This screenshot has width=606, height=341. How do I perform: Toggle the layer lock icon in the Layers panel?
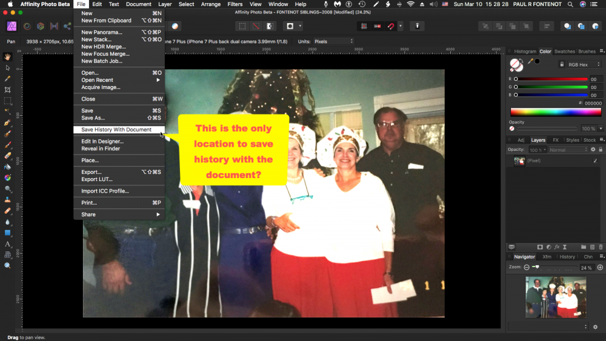[x=600, y=150]
